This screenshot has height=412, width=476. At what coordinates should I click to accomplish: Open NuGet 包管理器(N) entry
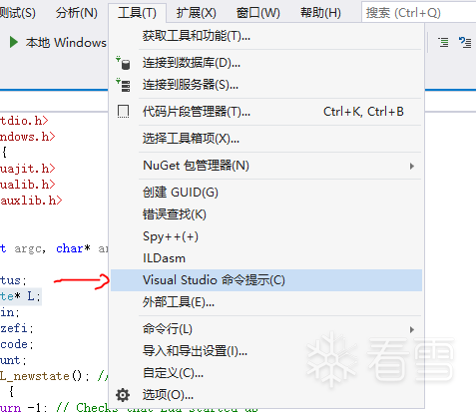[x=266, y=166]
